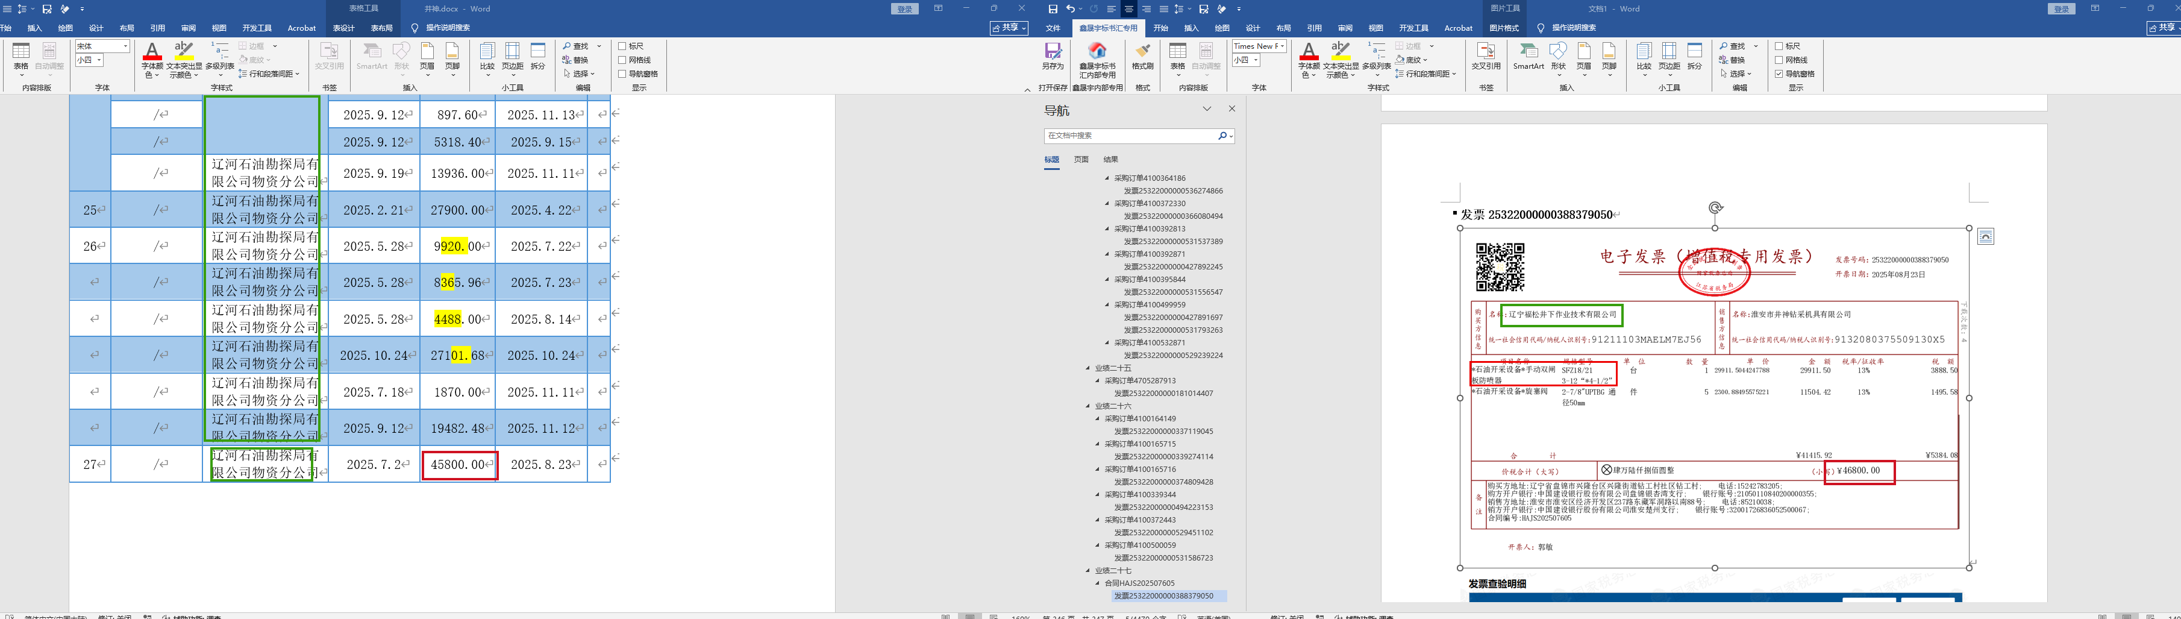Click 多级列表 multilevel list in 井神.docx
Viewport: 2181px width, 619px height.
220,59
